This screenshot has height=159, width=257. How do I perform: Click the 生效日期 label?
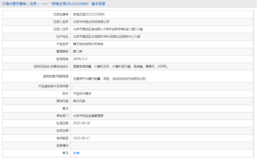62,131
